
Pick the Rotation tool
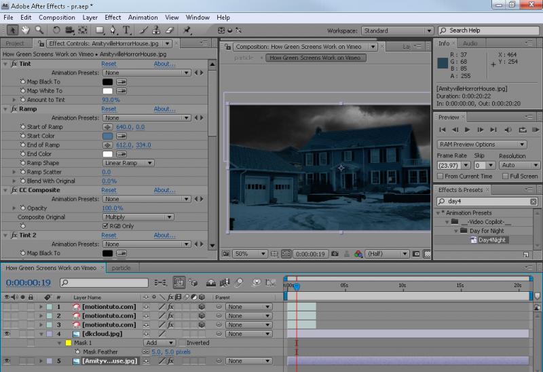tap(56, 31)
